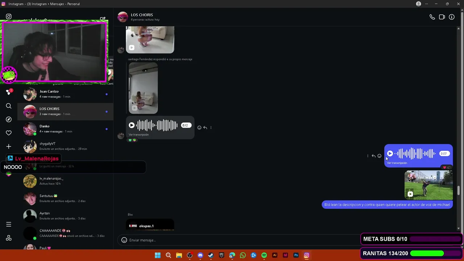Open File Explorer from taskbar
The width and height of the screenshot is (464, 261).
tap(179, 255)
